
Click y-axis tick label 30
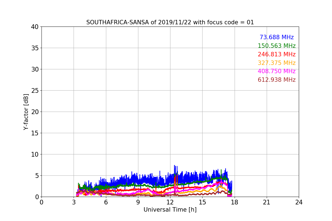[x=35, y=69]
